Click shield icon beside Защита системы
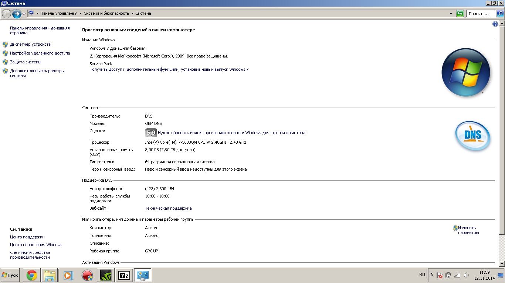Viewport: 505px width, 283px height. [5, 62]
